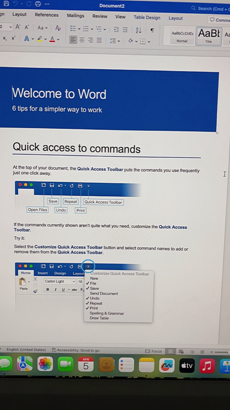Screen dimensions: 230x410
Task: Toggle Show paragraph marks (¶)
Action: point(152,31)
